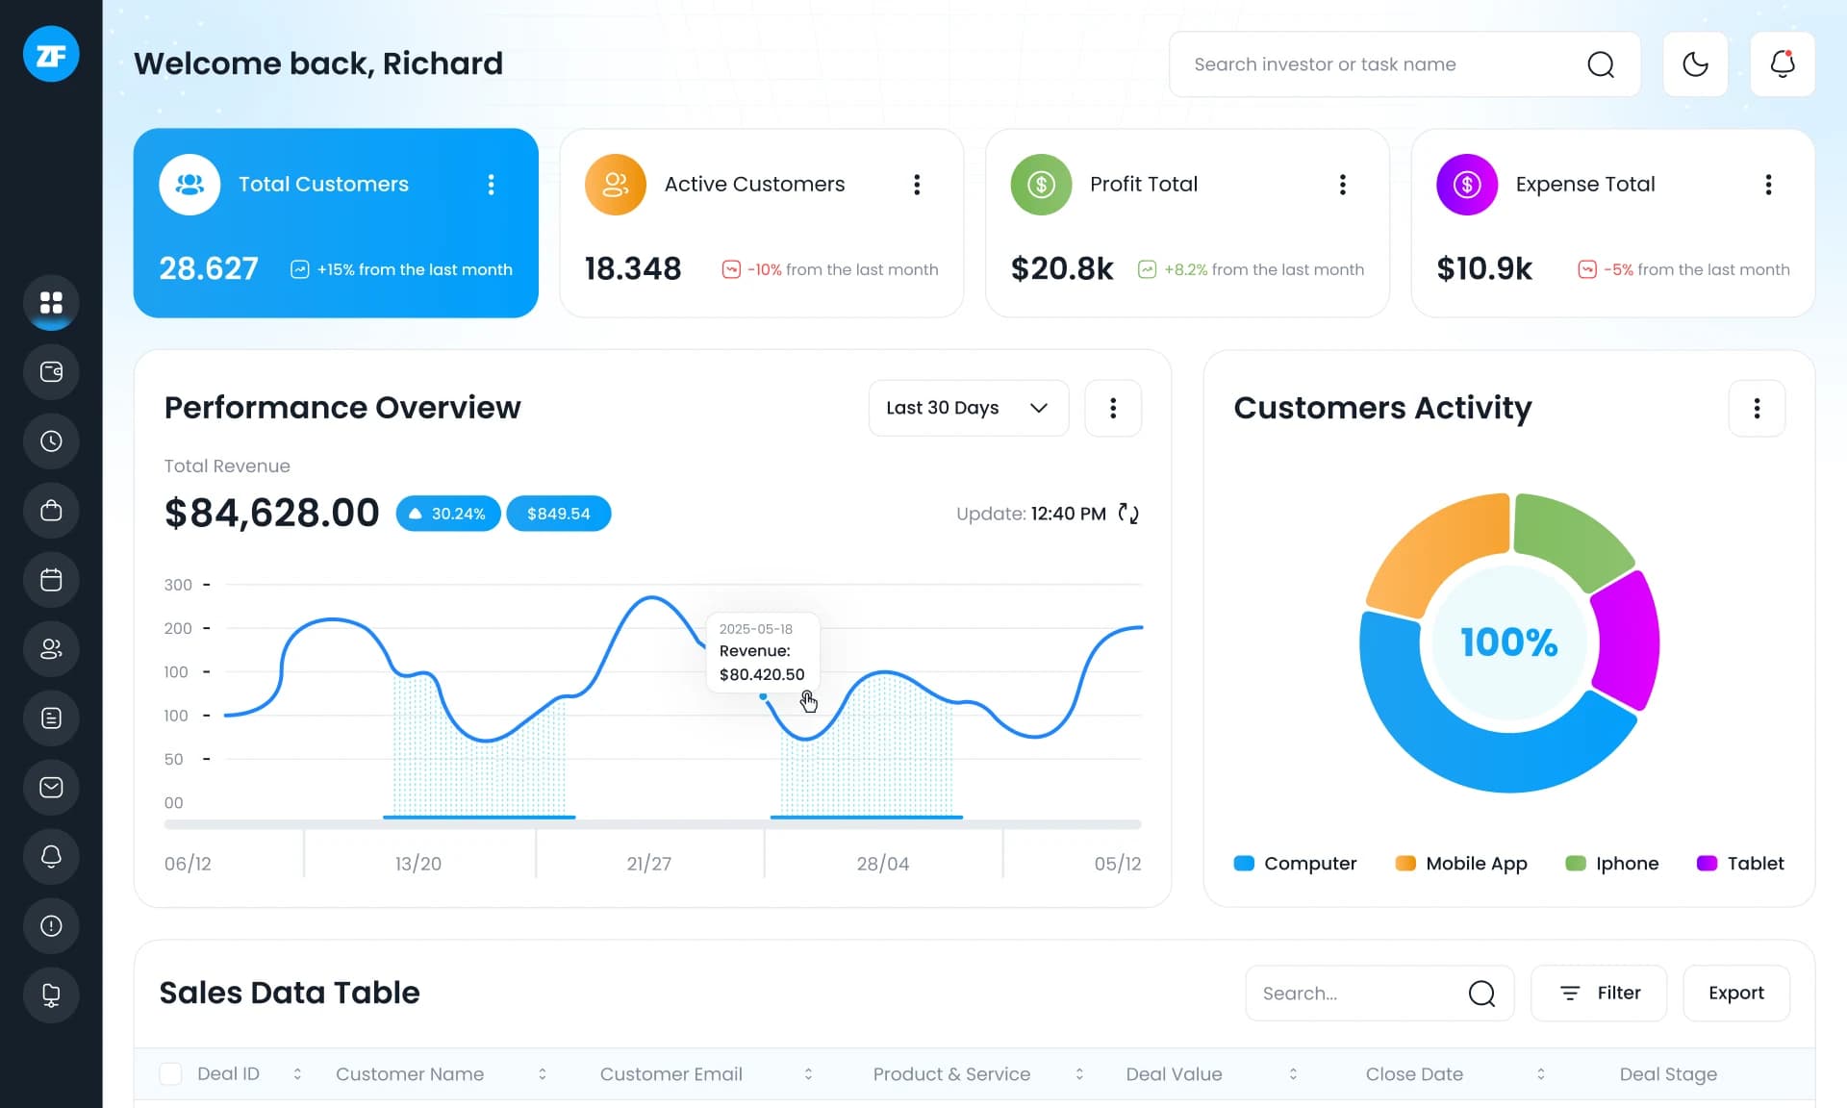Open the Filter panel in Sales Data Table
Image resolution: width=1847 pixels, height=1108 pixels.
[1598, 993]
